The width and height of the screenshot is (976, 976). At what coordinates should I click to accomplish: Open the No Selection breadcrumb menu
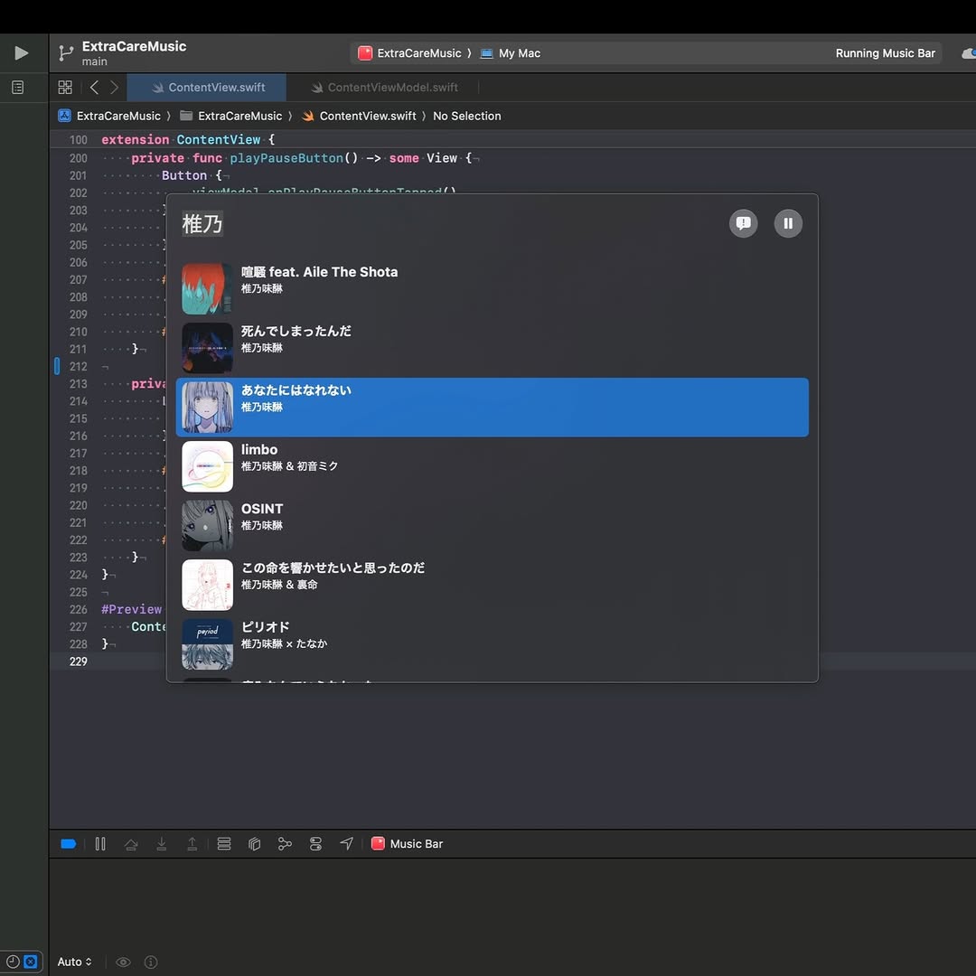click(467, 116)
